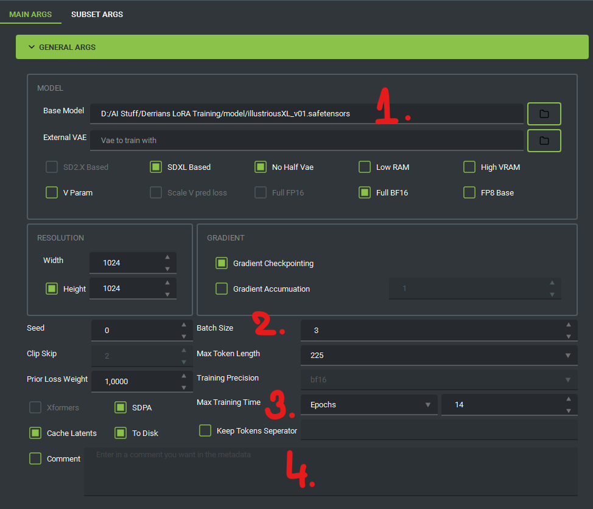Screen dimensions: 593x509
Task: Enable Gradient Accumulation checkbox
Action: (x=222, y=289)
